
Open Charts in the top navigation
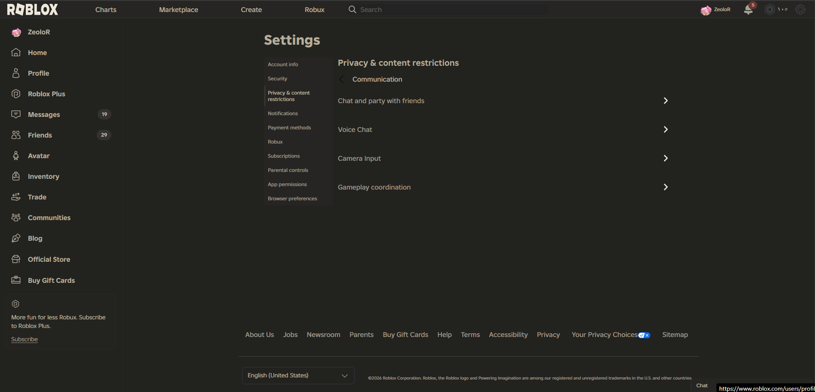coord(106,9)
